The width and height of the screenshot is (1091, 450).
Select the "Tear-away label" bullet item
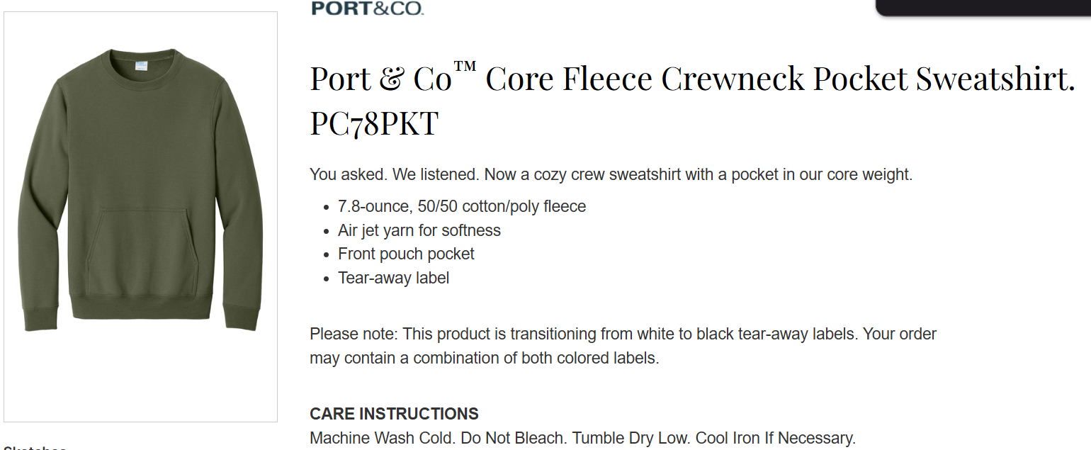394,278
